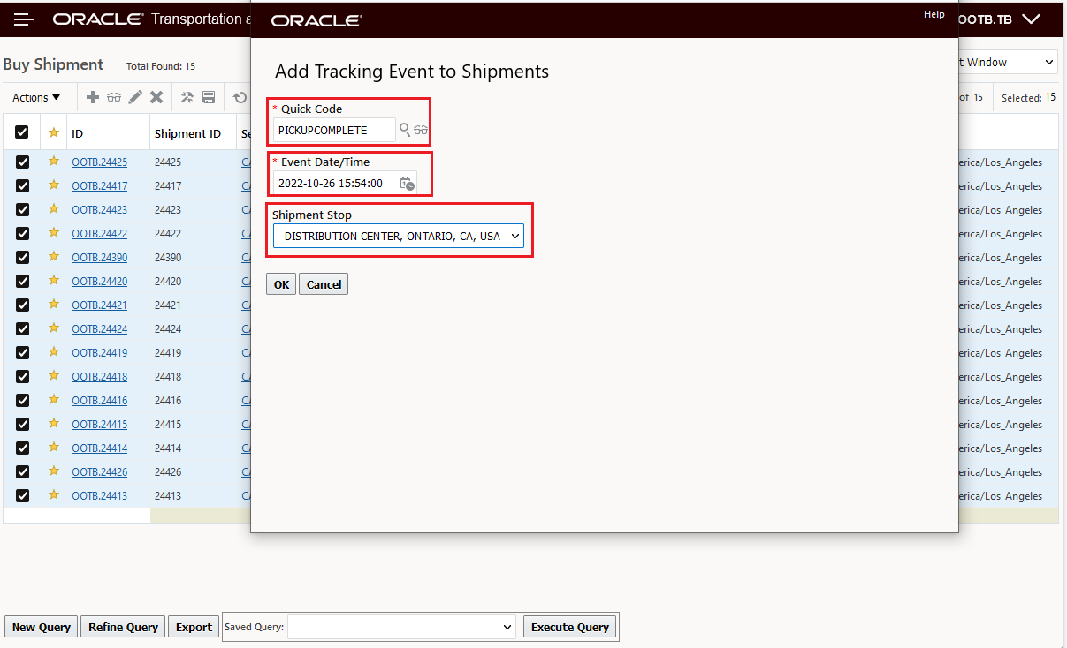Open the Window dropdown at top right
Viewport: 1067px width, 648px height.
[1007, 62]
